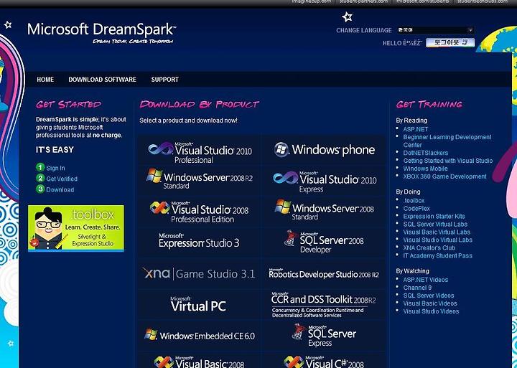Viewport: 517px width, 368px height.
Task: Open the Windows Phone product tile
Action: (324, 150)
